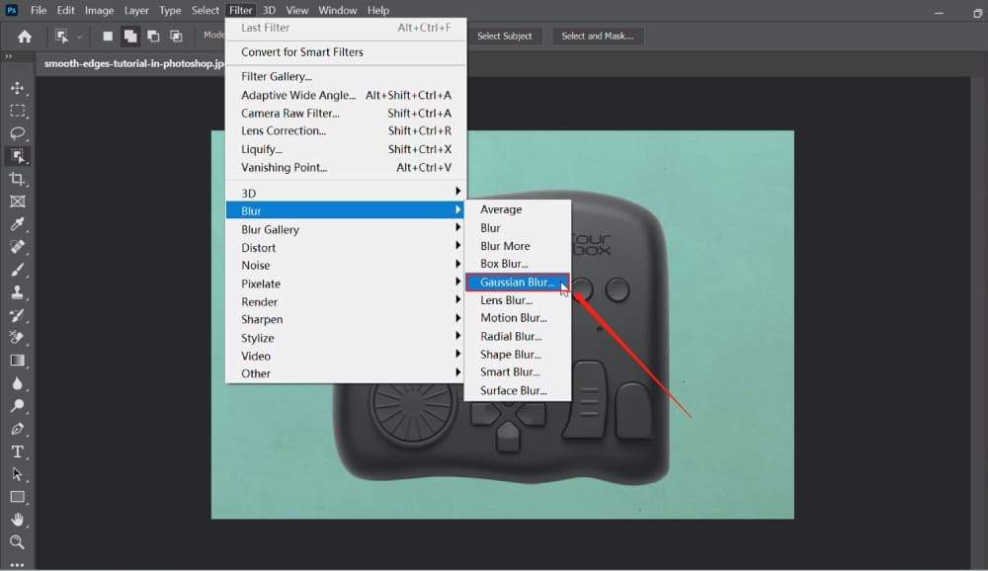
Task: Expand the Blur Gallery submenu
Action: (270, 228)
